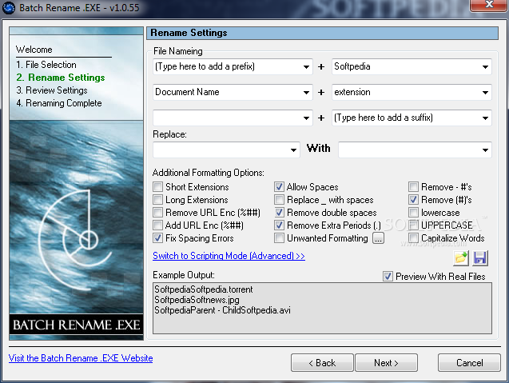509x383 pixels.
Task: Uncheck Fix Spacing Errors
Action: 157,238
